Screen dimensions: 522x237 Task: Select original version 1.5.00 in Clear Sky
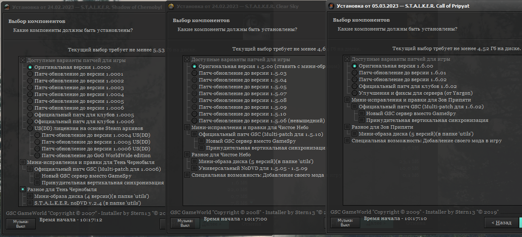[x=195, y=66]
